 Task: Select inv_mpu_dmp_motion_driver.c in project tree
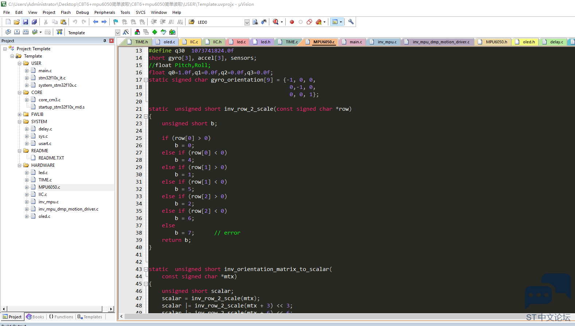(69, 209)
